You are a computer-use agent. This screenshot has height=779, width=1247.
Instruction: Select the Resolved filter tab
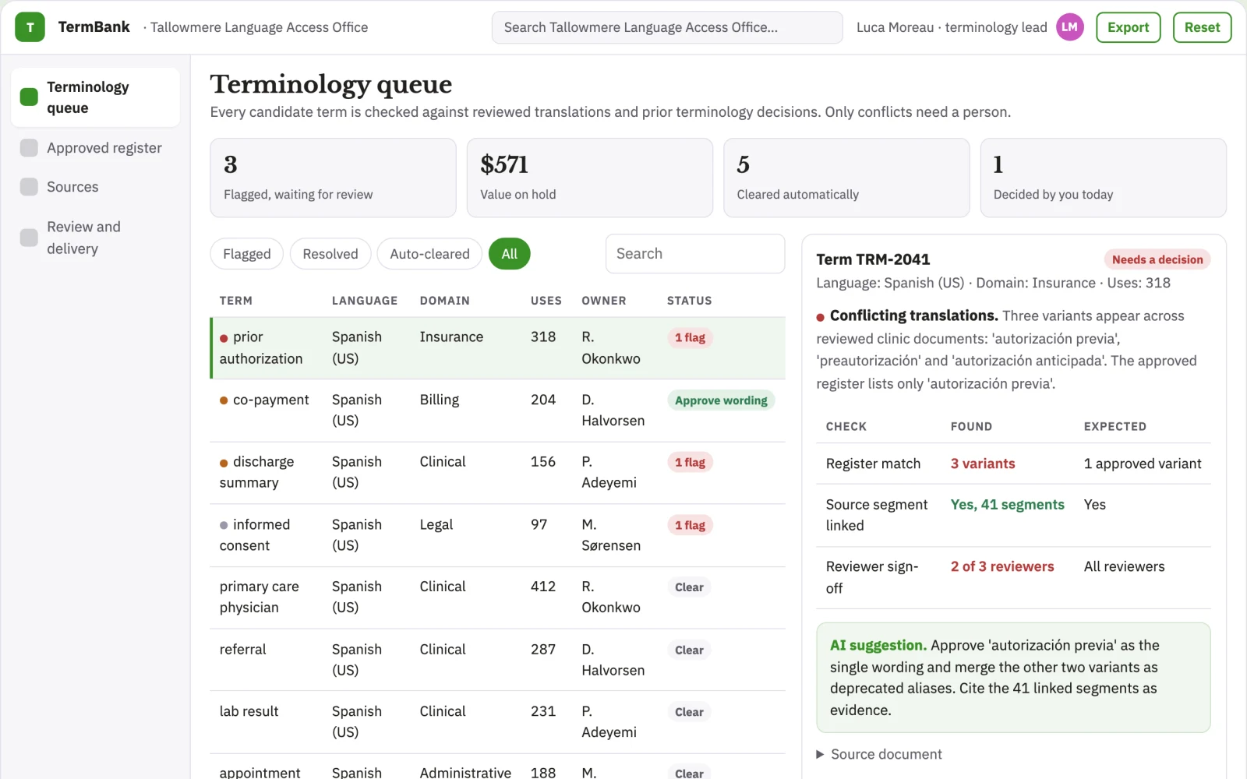coord(330,254)
